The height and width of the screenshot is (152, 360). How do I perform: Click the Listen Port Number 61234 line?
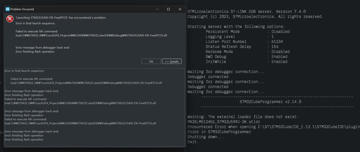[241, 42]
